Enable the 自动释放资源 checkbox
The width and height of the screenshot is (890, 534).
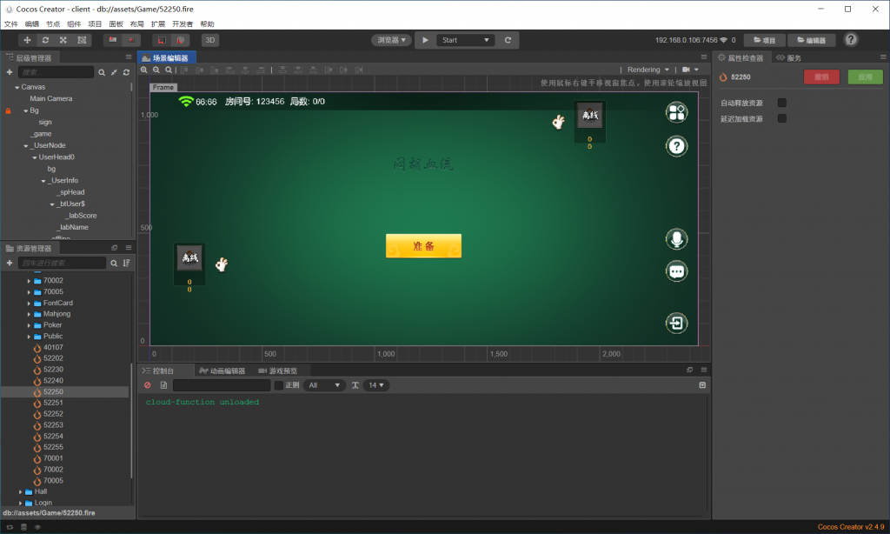pyautogui.click(x=782, y=103)
